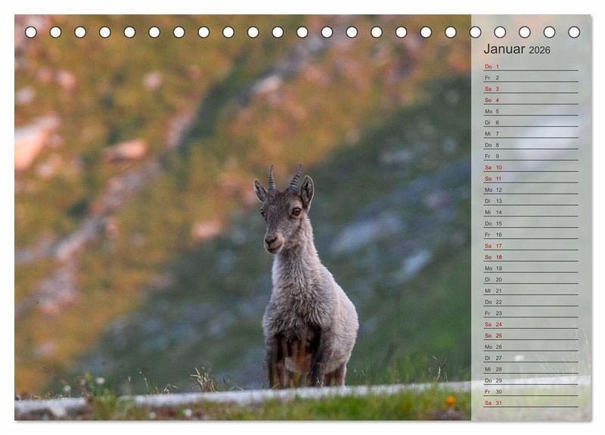This screenshot has width=605, height=435.
Task: Click the date Do 15
Action: click(493, 223)
